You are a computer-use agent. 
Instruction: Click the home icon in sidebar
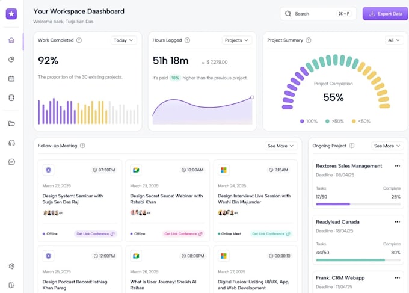11,40
